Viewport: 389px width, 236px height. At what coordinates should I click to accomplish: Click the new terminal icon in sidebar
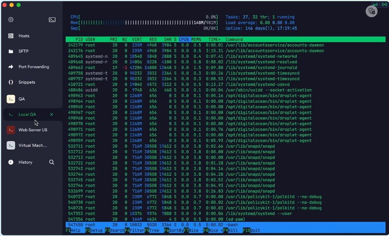[x=52, y=20]
